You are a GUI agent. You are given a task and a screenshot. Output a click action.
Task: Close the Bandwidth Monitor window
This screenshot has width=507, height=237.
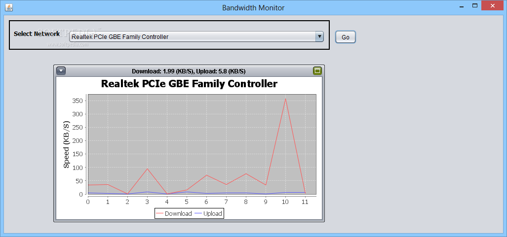click(493, 5)
